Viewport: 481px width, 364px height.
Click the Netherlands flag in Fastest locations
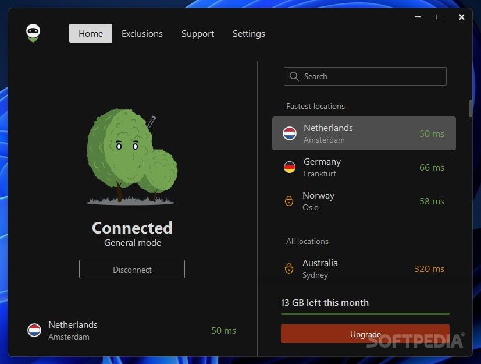coord(289,133)
